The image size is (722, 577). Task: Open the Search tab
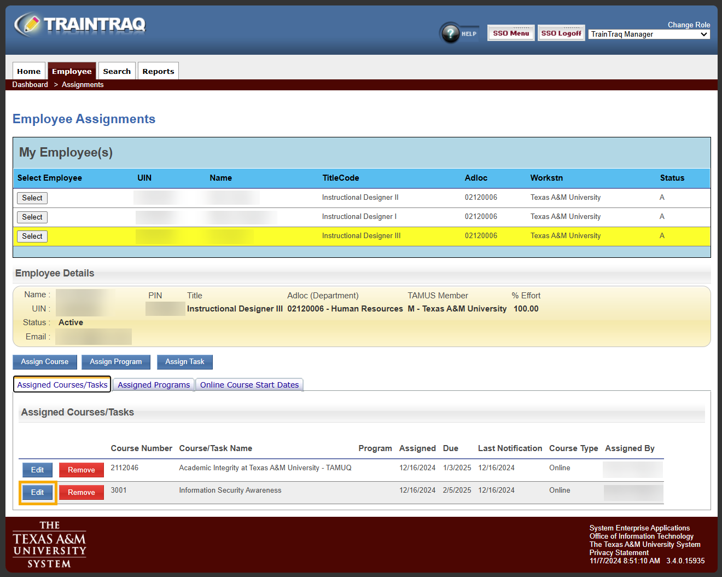pyautogui.click(x=117, y=71)
